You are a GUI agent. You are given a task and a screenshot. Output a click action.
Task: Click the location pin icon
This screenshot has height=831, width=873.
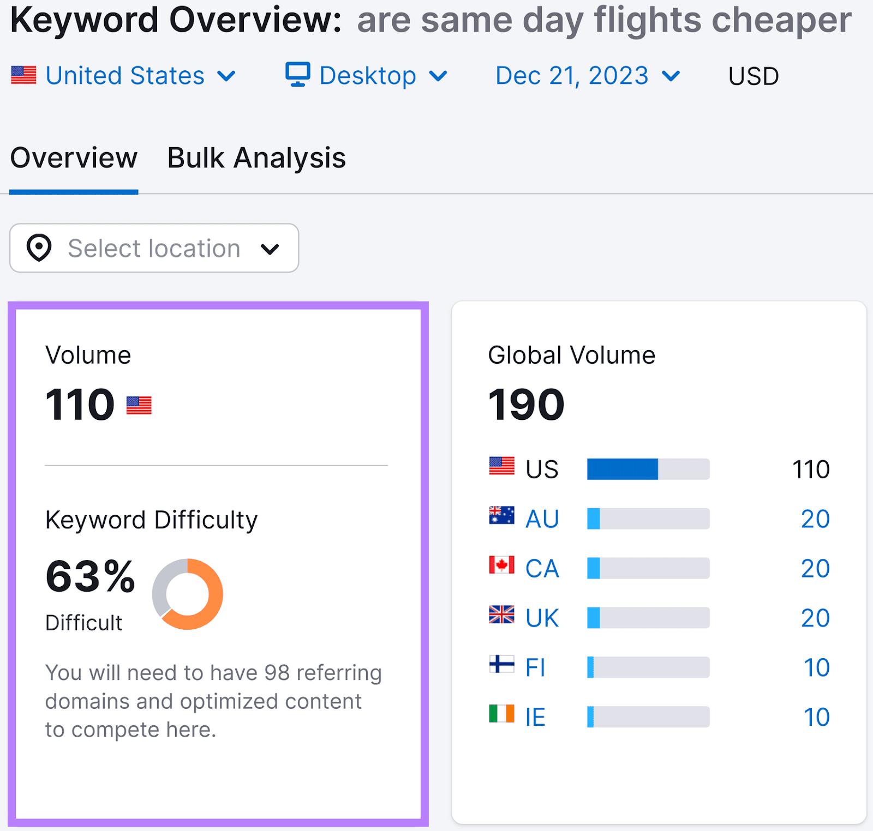(x=39, y=248)
